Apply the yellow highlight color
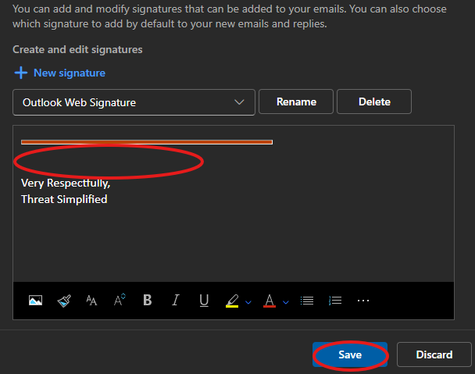475x374 pixels. pyautogui.click(x=232, y=301)
